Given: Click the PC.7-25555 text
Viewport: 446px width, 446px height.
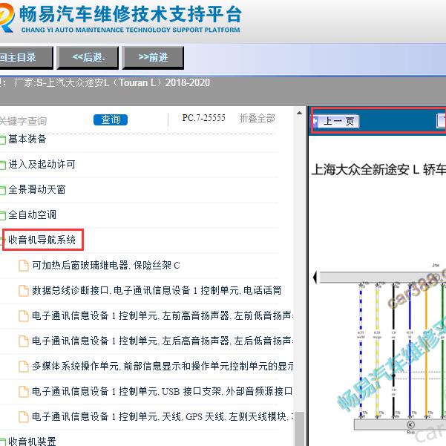Looking at the screenshot, I should coord(203,118).
